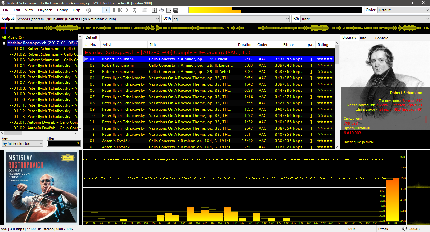The height and width of the screenshot is (232, 430).
Task: Open the RG mode dropdown
Action: pyautogui.click(x=365, y=19)
